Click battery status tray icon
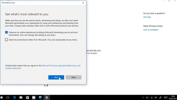The width and height of the screenshot is (177, 100). pos(147,97)
